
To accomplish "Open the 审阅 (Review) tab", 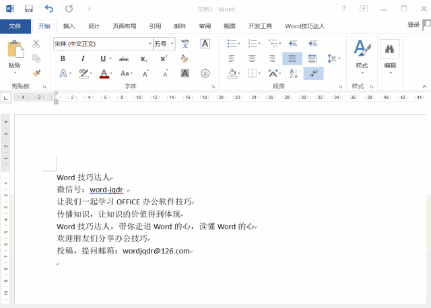I will click(x=205, y=26).
